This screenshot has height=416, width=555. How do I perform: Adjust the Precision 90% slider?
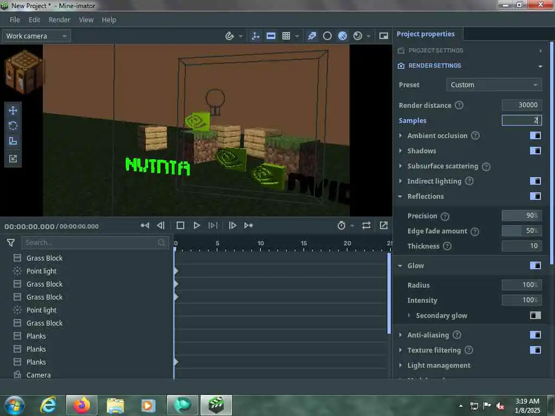click(x=522, y=216)
